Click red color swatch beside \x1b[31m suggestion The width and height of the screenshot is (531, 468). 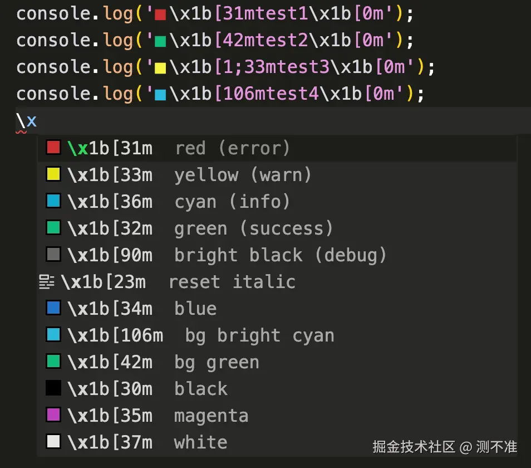tap(53, 148)
